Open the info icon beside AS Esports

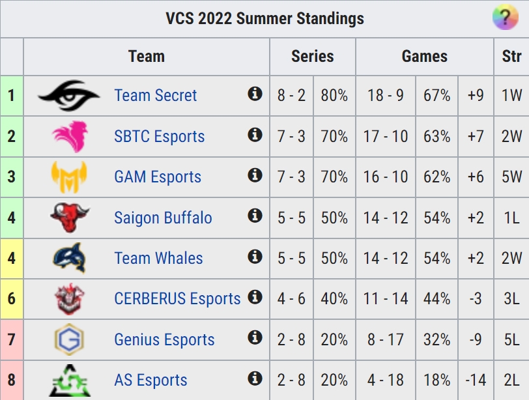tap(255, 378)
